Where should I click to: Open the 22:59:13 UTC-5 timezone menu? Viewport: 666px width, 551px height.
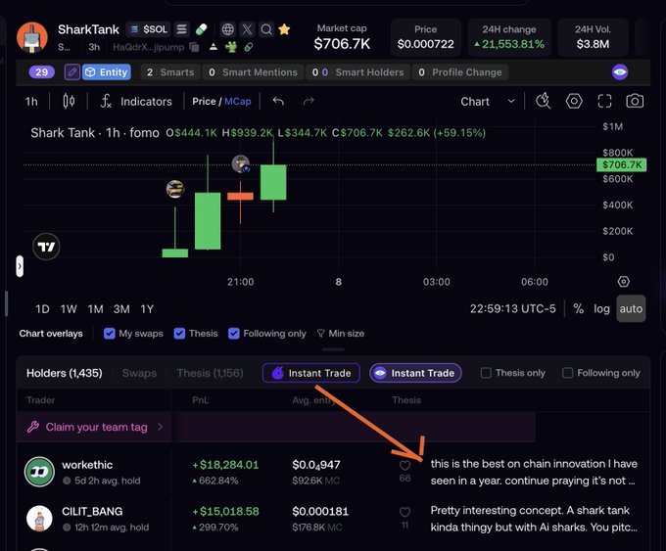(512, 308)
